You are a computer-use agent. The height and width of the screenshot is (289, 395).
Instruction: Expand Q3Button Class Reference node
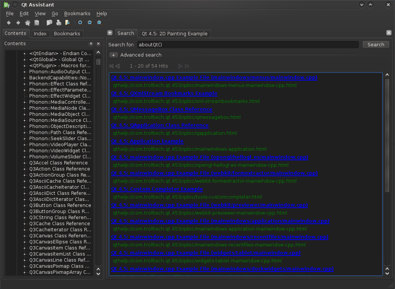coord(24,205)
